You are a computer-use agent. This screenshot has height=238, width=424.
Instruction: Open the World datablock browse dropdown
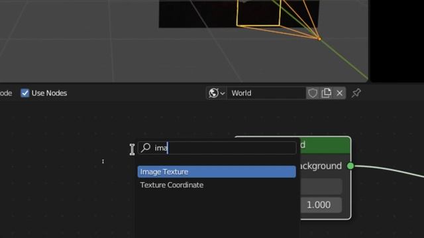[217, 93]
